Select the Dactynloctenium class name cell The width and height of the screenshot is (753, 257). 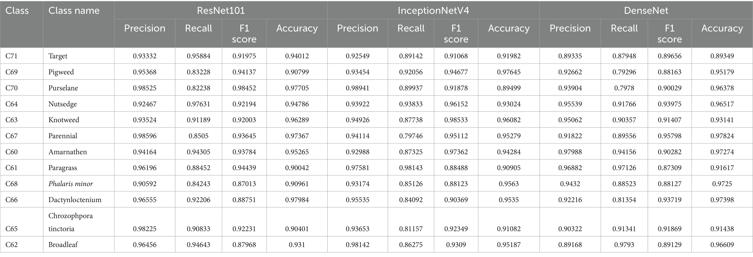[x=75, y=200]
